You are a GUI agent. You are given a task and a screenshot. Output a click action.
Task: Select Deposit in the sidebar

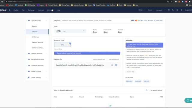coord(37,31)
